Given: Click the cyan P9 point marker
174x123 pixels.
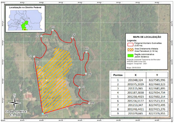Looking at the screenshot, I should pos(43,114).
